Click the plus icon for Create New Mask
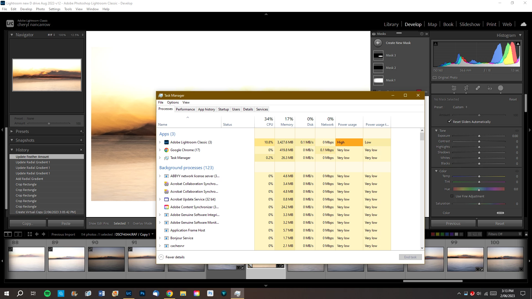This screenshot has height=299, width=532. tap(378, 43)
